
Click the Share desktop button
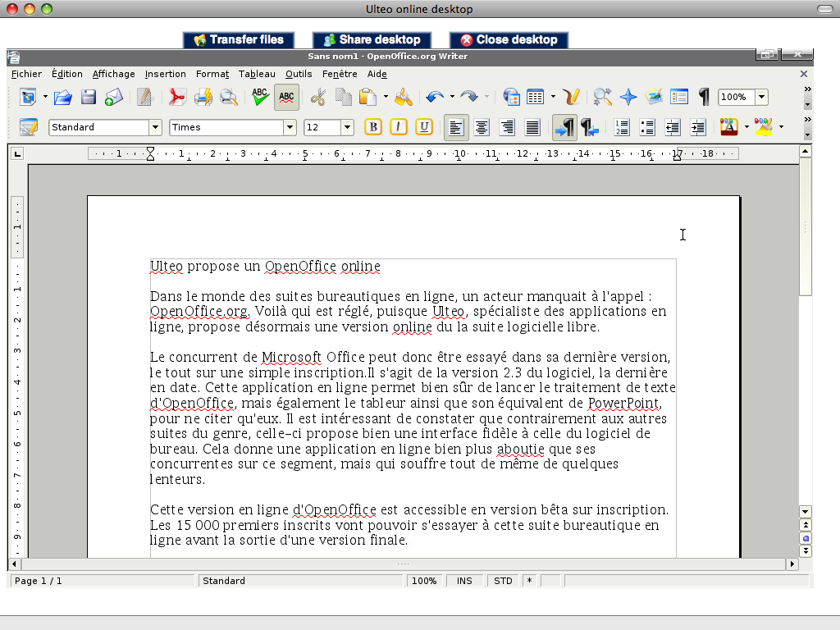pos(372,39)
